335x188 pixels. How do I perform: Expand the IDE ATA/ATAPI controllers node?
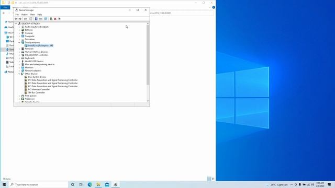[x=19, y=55]
